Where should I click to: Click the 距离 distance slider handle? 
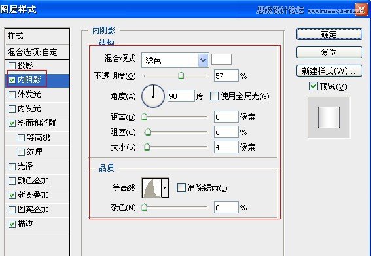click(x=145, y=117)
